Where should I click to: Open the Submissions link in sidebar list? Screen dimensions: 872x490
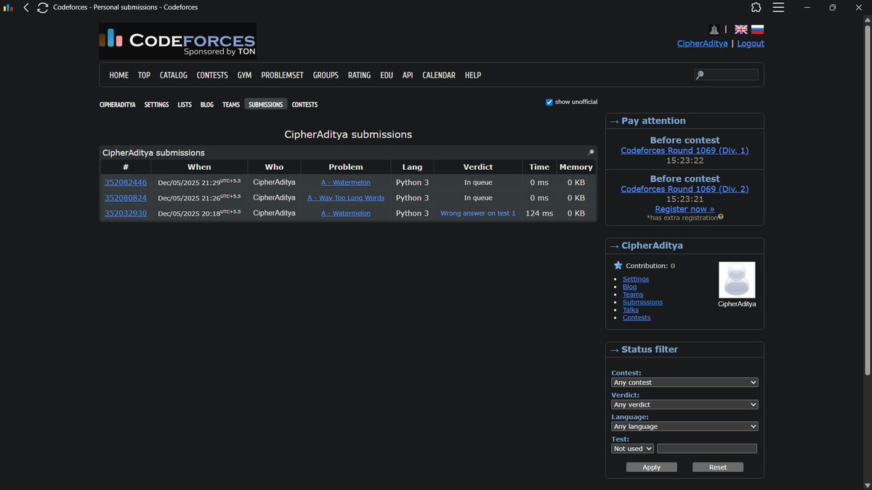pyautogui.click(x=642, y=302)
